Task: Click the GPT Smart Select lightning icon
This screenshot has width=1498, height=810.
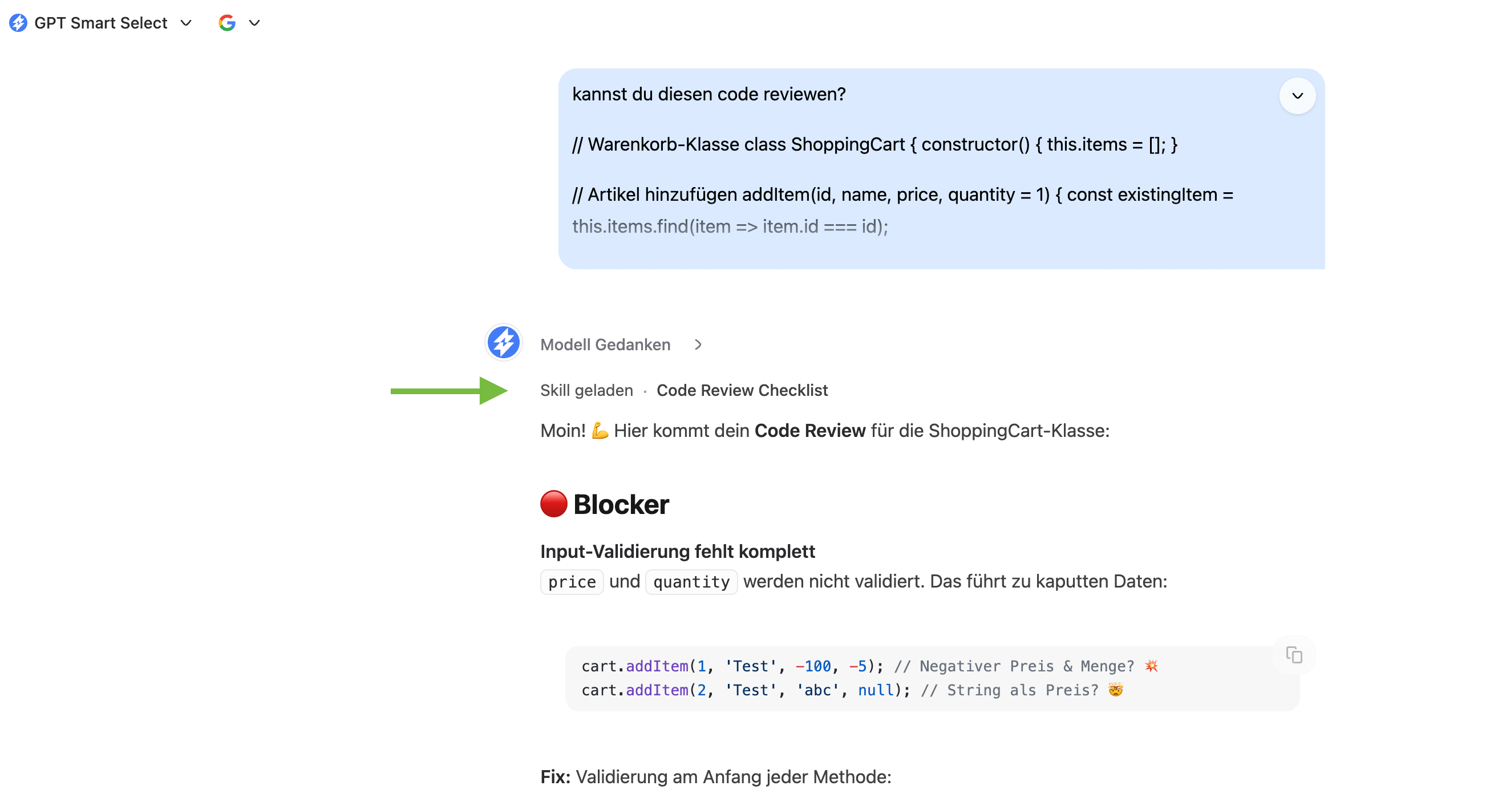Action: 18,23
